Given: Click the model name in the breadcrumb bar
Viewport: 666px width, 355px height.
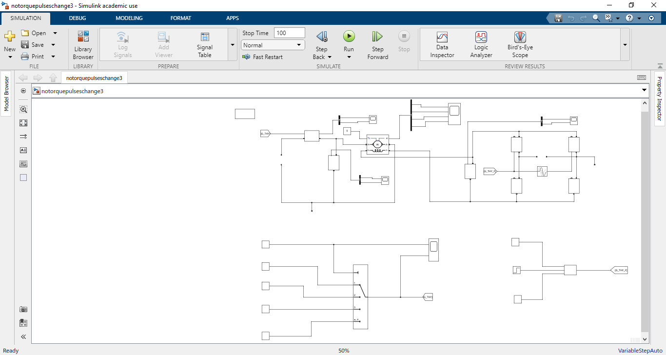Looking at the screenshot, I should coord(72,91).
